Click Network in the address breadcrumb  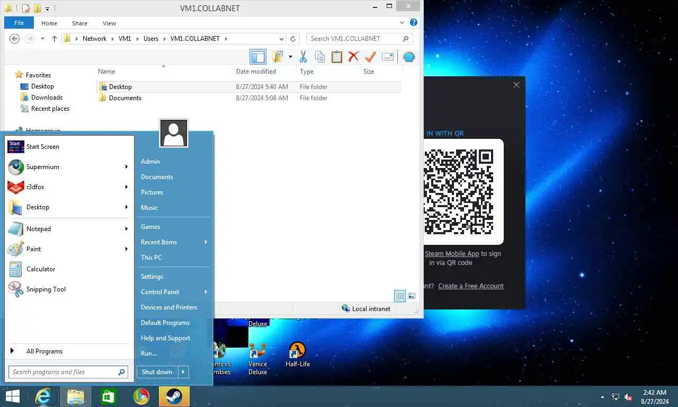coord(94,39)
